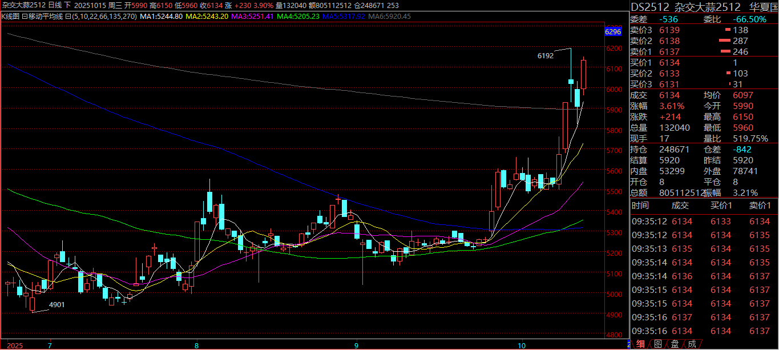Select the 盘 tab in bottom panel
Screen dimensions: 779x350
[675, 344]
